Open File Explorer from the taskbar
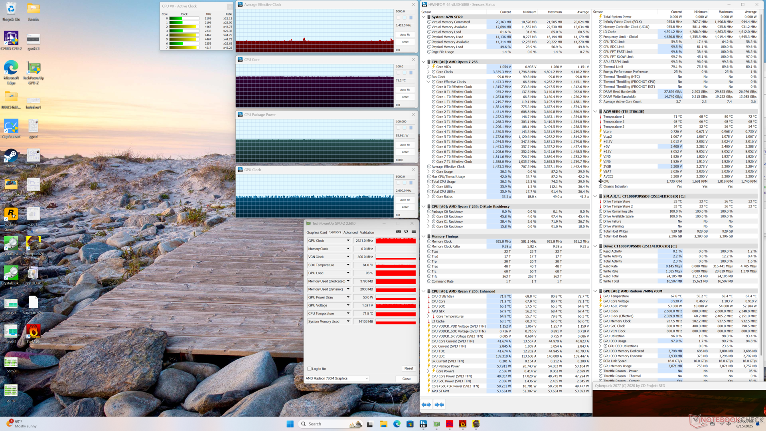The image size is (766, 431). coord(384,424)
